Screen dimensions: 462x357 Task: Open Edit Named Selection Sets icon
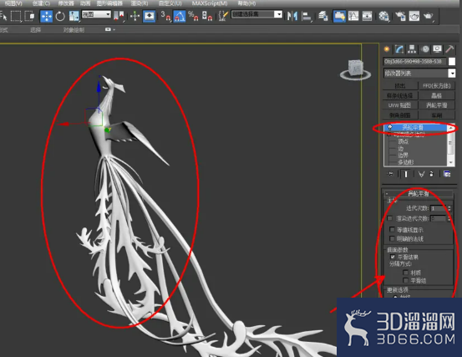223,16
